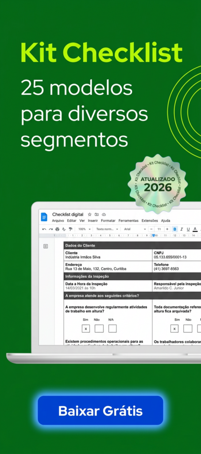Open the Editar menu
Viewport: 201px width, 454px height.
tap(71, 221)
